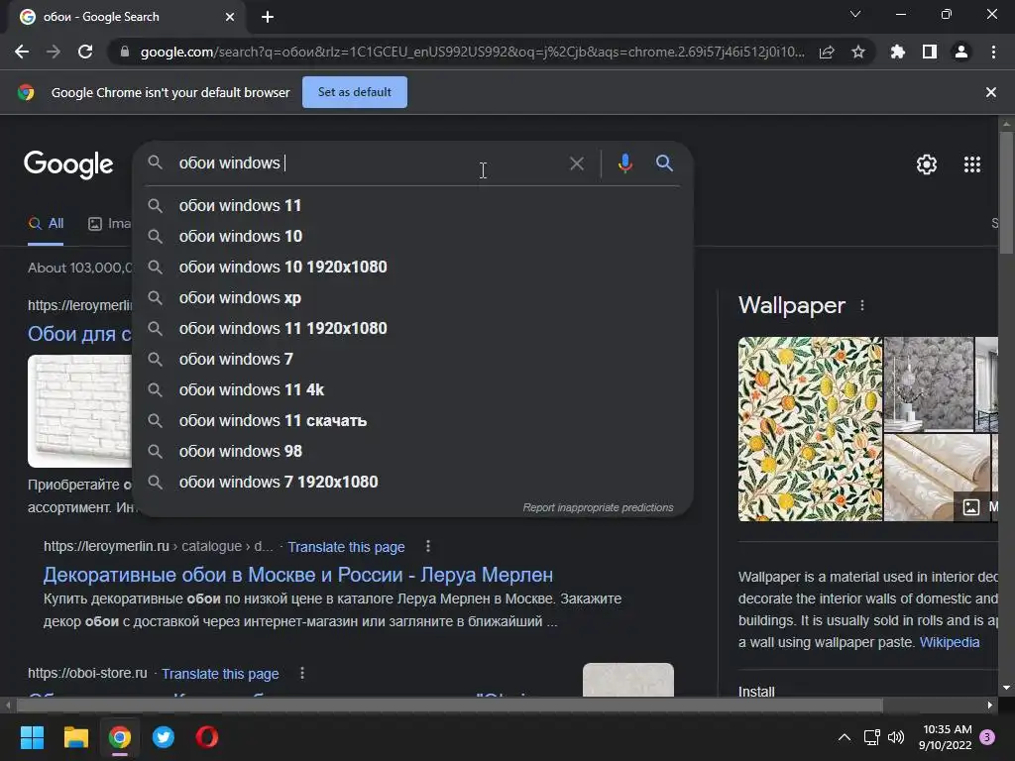Translate the leroymerlin.ru catalogue result page

[346, 547]
